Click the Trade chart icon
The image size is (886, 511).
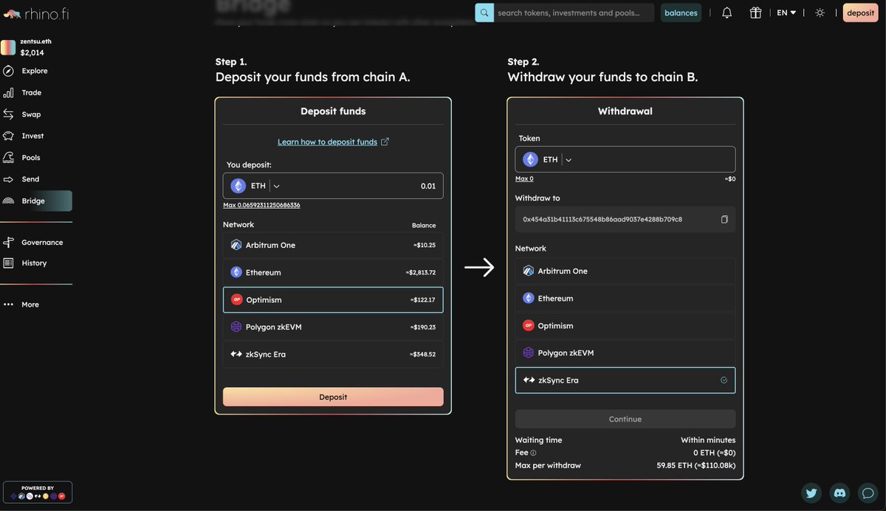(x=9, y=93)
